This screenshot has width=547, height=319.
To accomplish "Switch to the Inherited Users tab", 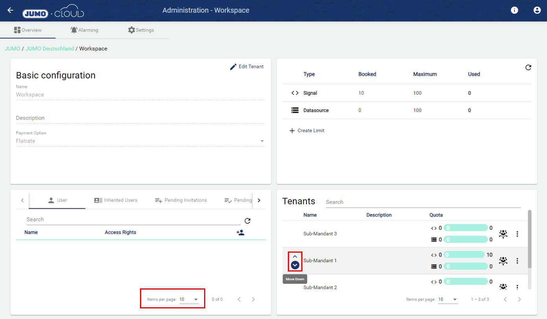I will [116, 200].
